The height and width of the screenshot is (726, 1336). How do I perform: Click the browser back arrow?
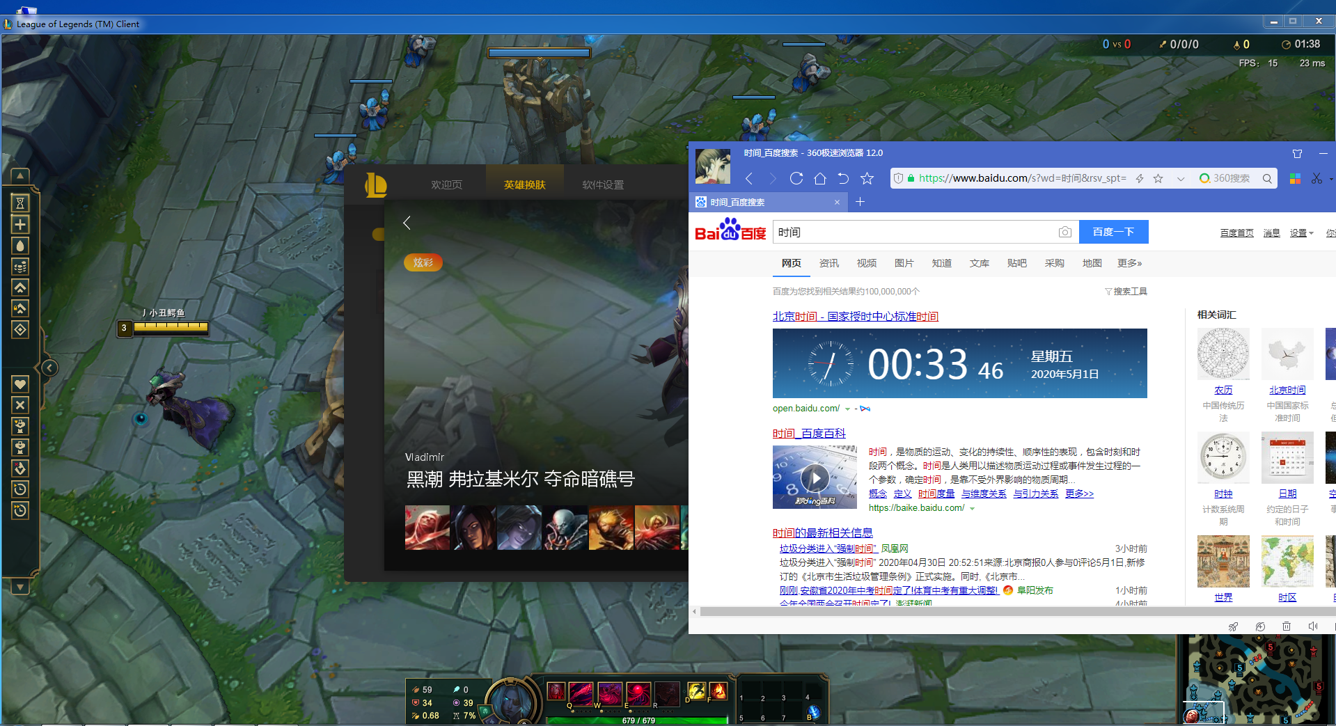(749, 178)
